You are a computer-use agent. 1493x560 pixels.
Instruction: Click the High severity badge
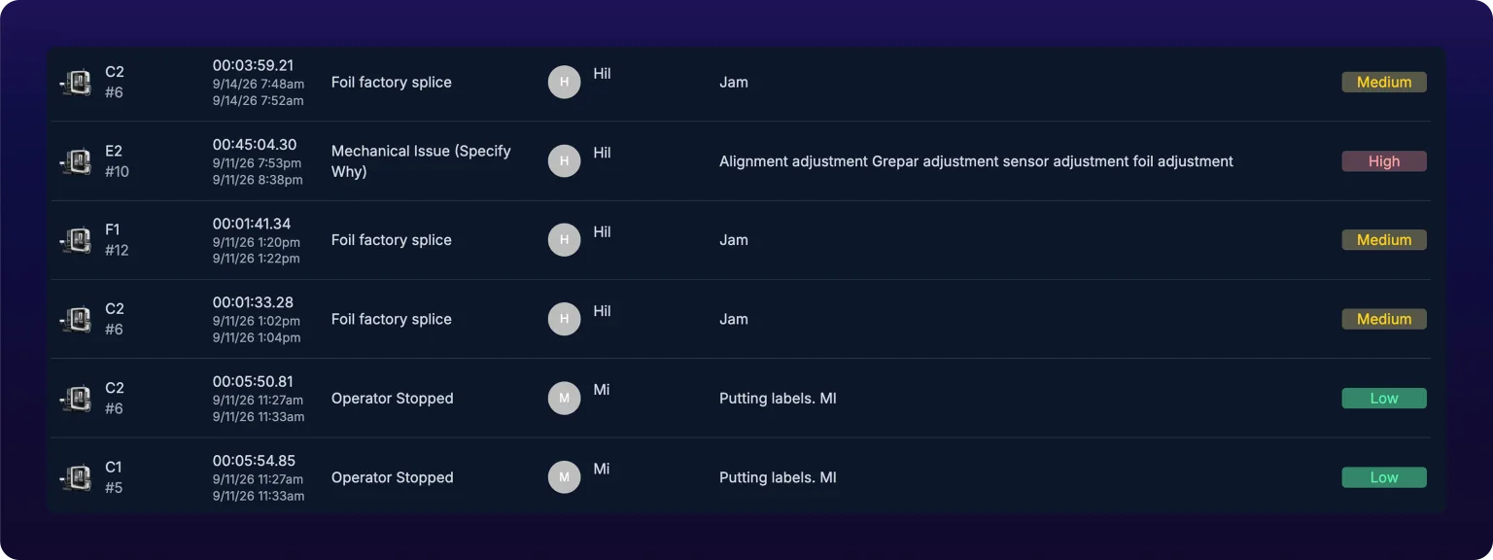1384,161
